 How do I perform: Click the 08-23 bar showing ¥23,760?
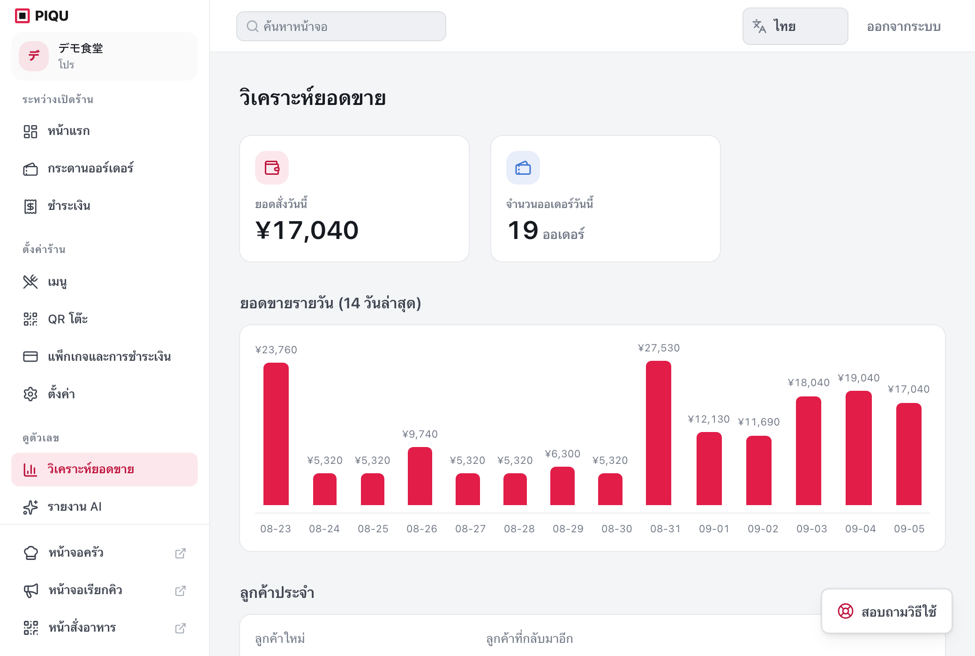[276, 434]
